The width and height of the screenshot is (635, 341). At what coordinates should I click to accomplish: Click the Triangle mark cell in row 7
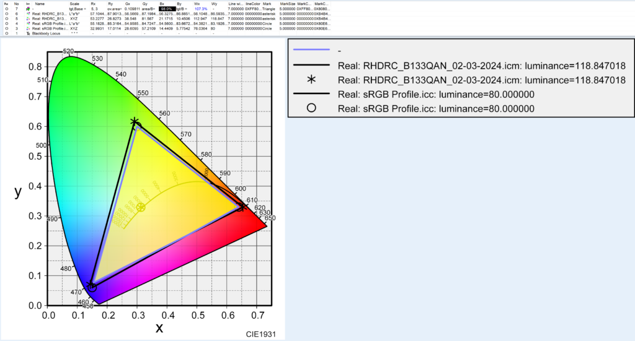[x=269, y=9]
